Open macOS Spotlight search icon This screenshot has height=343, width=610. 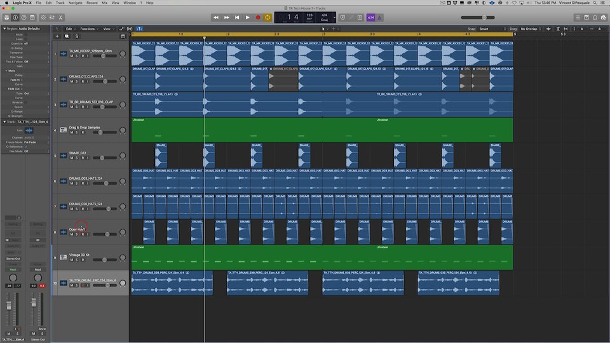595,3
